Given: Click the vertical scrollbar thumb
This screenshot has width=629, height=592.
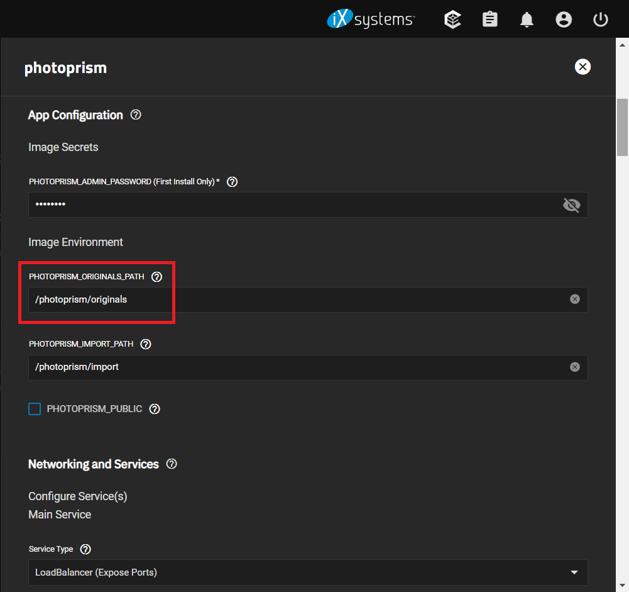Looking at the screenshot, I should pos(622,127).
